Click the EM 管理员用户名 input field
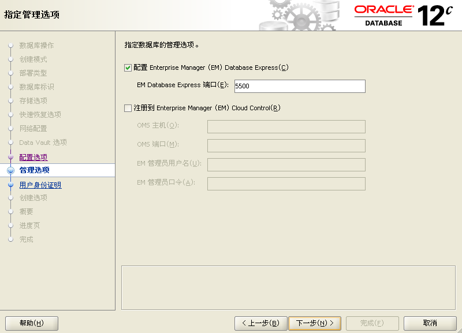The width and height of the screenshot is (462, 333). pos(286,164)
